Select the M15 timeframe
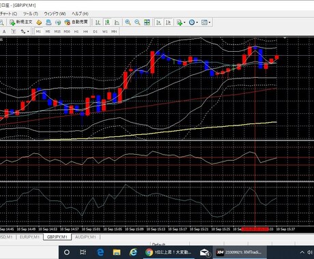The height and width of the screenshot is (259, 314). pyautogui.click(x=57, y=31)
